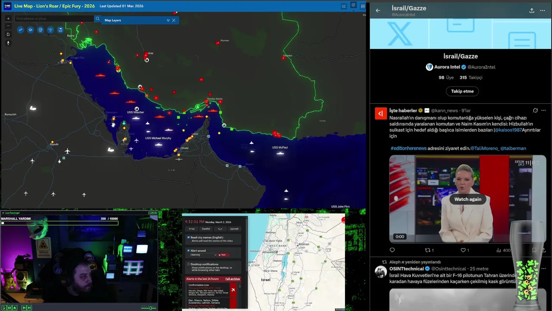Click the Aurora Intel account name

coord(447,67)
